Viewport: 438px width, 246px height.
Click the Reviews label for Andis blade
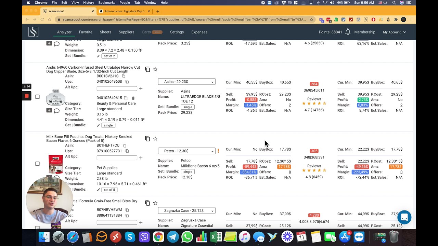click(314, 99)
